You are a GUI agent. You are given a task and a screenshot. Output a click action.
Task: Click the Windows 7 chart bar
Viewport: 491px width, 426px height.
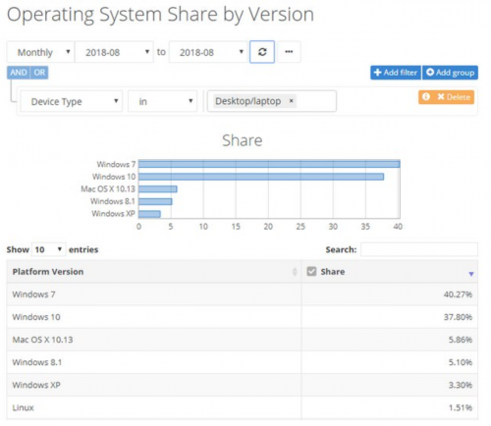(x=269, y=164)
